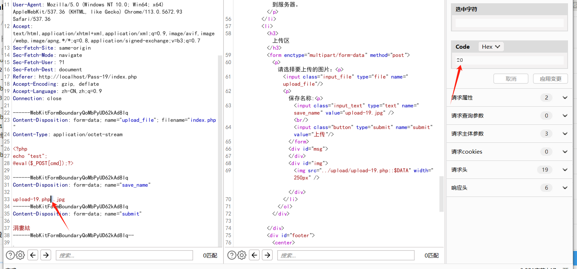Open settings gear in request pane
This screenshot has height=269, width=577.
pyautogui.click(x=21, y=255)
